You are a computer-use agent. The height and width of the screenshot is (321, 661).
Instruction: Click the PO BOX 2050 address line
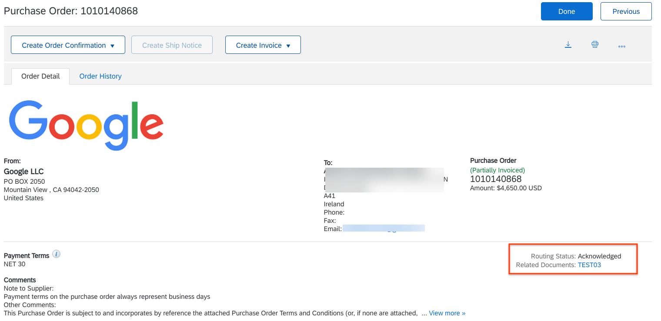tap(24, 182)
